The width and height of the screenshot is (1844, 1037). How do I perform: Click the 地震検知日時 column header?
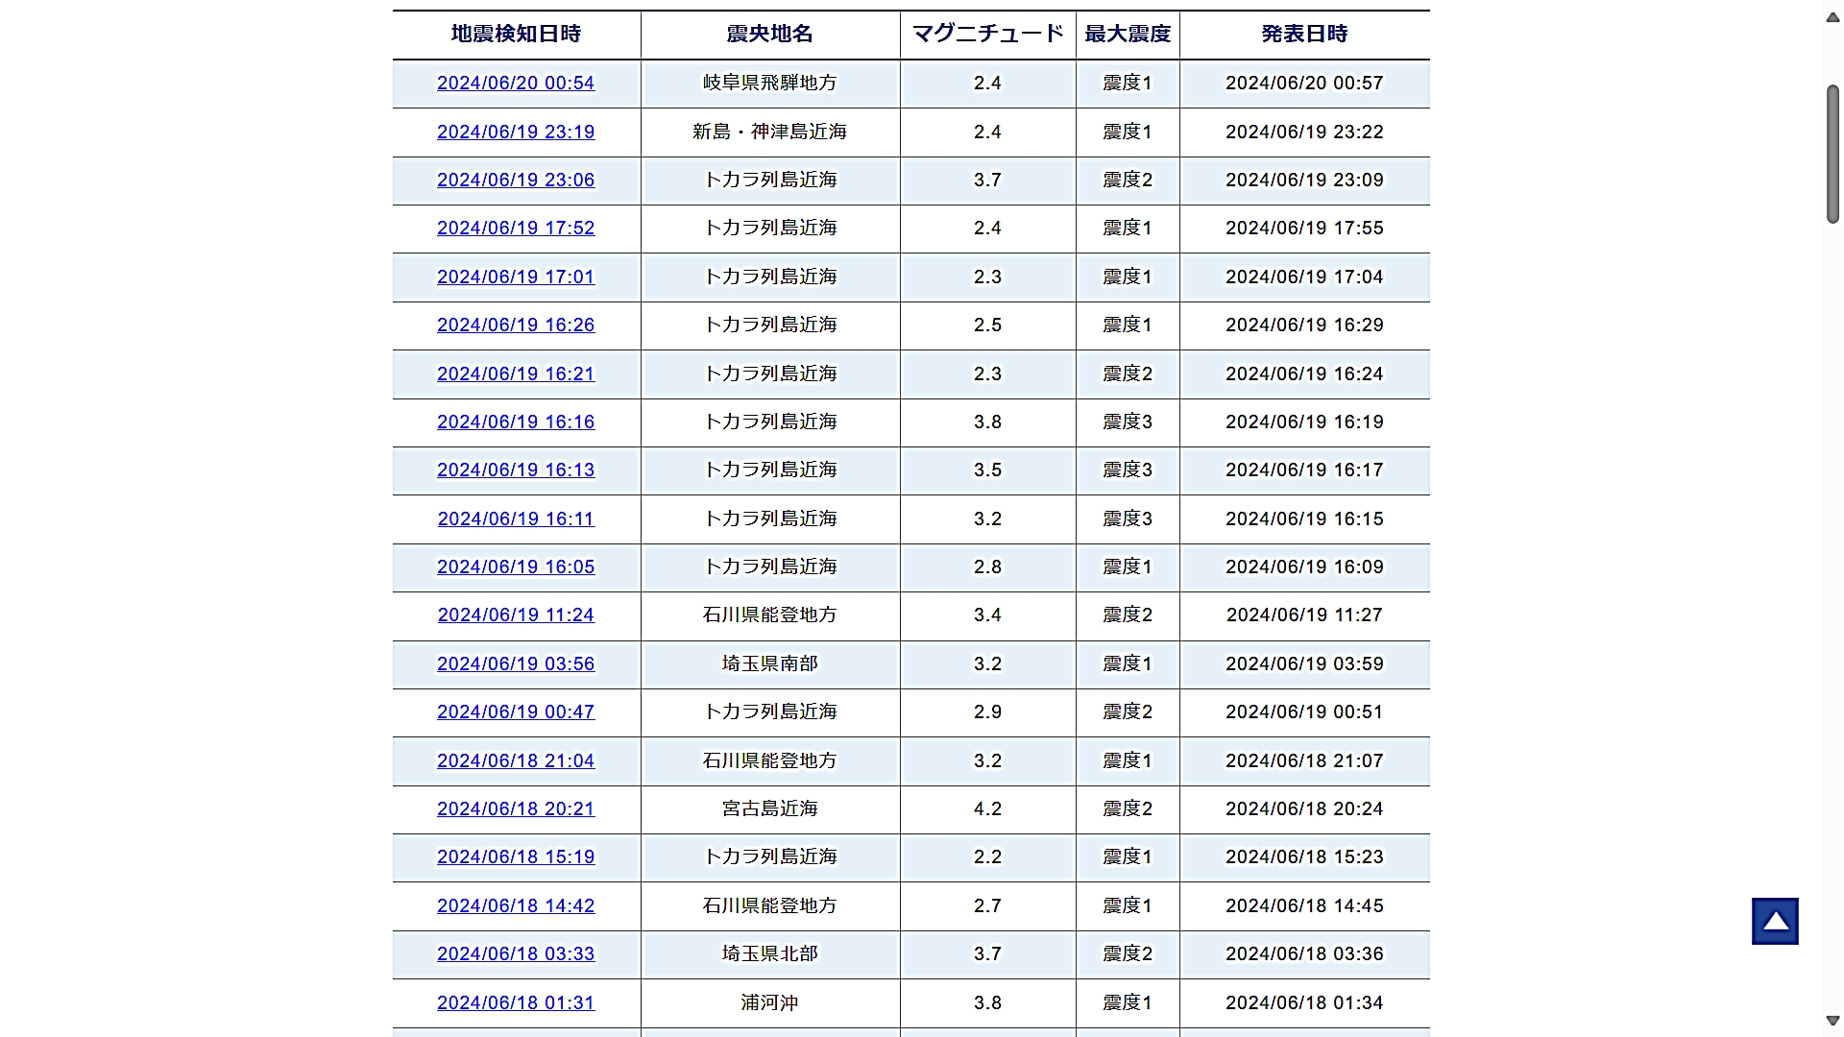click(x=516, y=35)
